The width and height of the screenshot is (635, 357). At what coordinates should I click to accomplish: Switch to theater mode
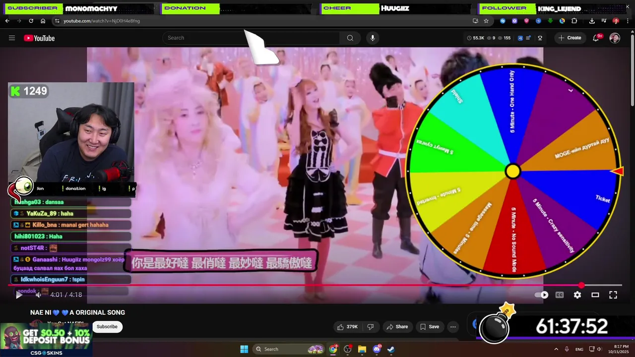[x=595, y=295]
